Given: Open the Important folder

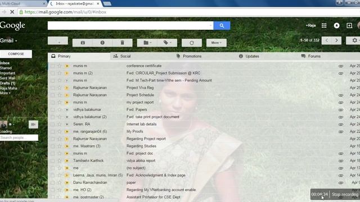Looking at the screenshot, I should tap(7, 73).
